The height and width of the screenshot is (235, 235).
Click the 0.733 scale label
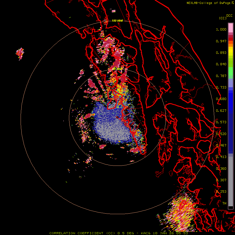pyautogui.click(x=221, y=87)
